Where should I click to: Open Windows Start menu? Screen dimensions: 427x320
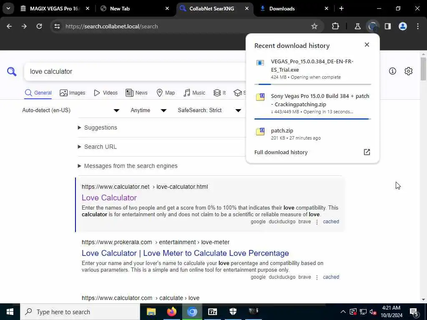(x=10, y=312)
